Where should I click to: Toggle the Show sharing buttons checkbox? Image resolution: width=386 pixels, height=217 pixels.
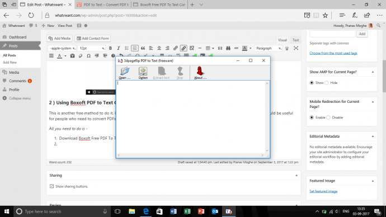(x=51, y=186)
